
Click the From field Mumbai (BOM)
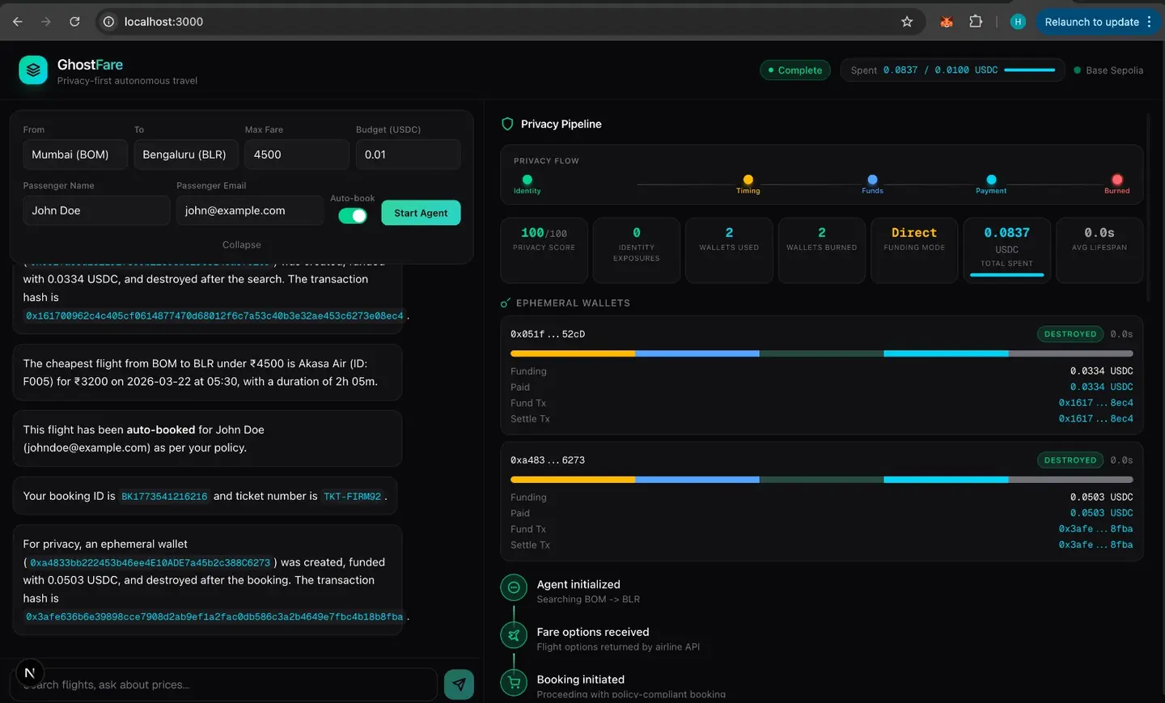[x=74, y=155]
